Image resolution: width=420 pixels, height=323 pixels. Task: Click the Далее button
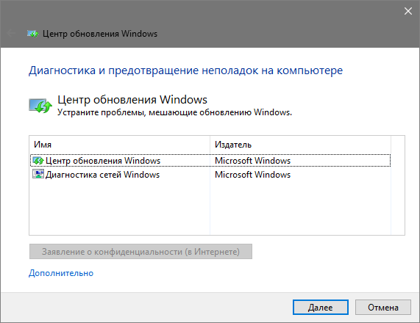point(321,308)
